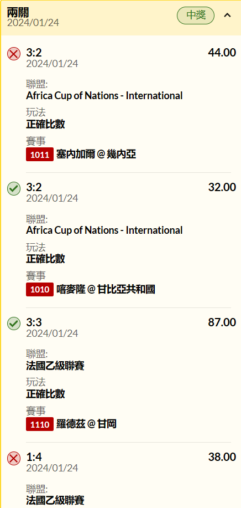Image resolution: width=241 pixels, height=508 pixels.
Task: Click the 44.00 odds value
Action: (222, 53)
